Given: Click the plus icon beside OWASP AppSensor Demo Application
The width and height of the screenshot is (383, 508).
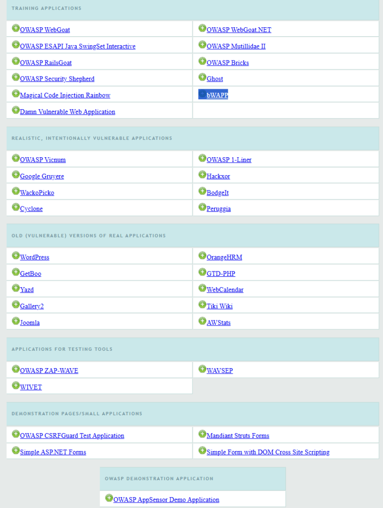Looking at the screenshot, I should pos(109,498).
